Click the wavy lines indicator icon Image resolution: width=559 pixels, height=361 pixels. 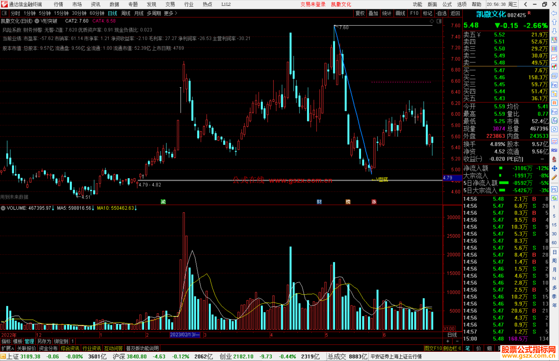pyautogui.click(x=554, y=141)
